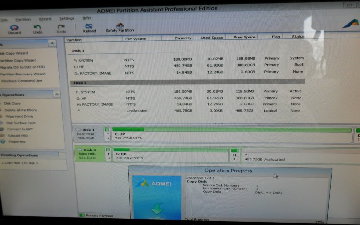Click the Operation Progress dialog title

tap(228, 171)
